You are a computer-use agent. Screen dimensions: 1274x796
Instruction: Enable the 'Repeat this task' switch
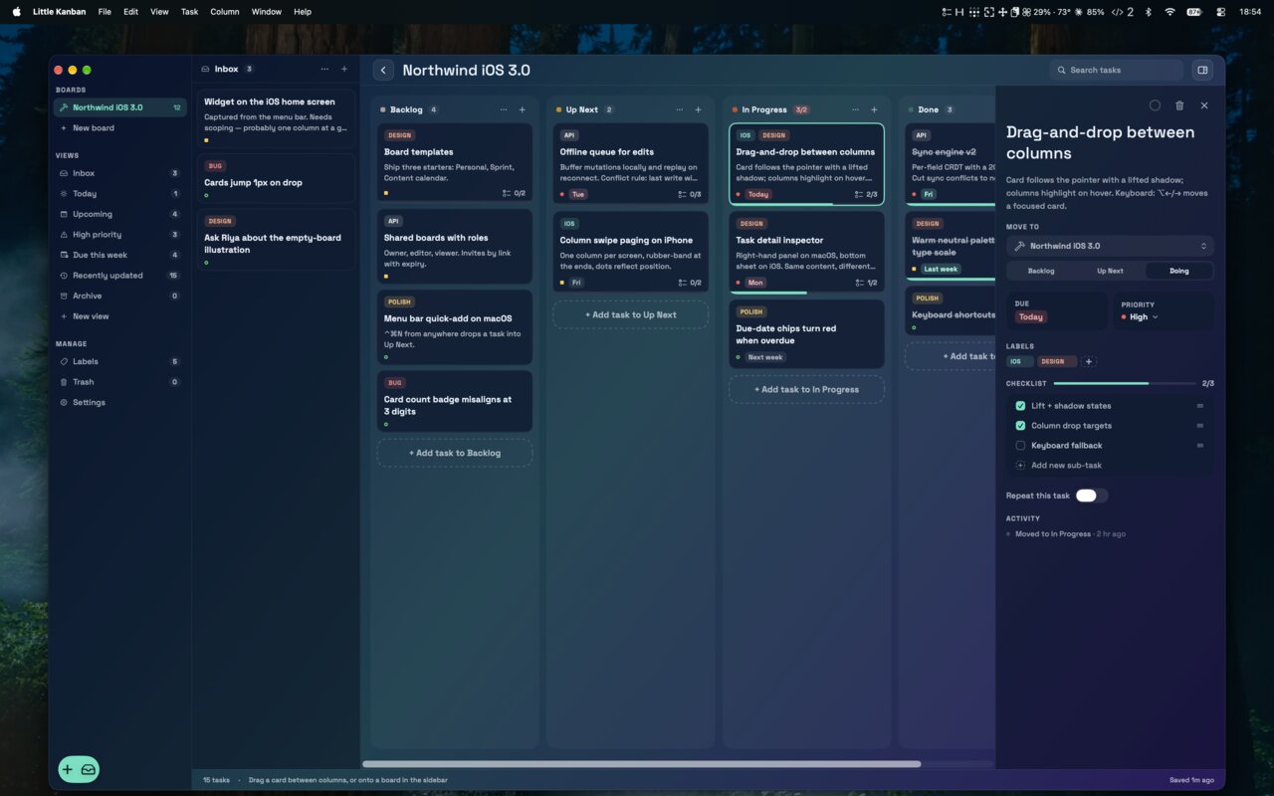1091,496
